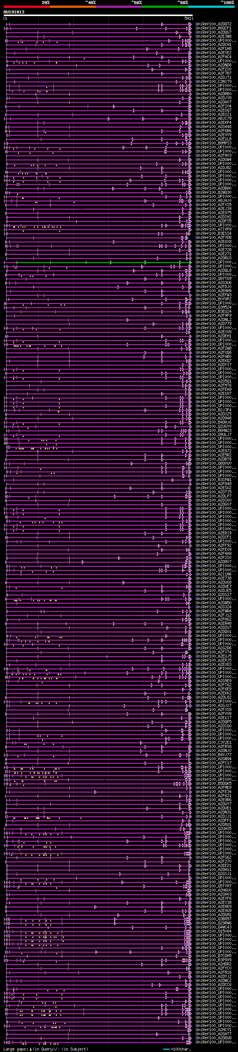Click the purple ~60% identity legend bar
This screenshot has width=238, height=1052.
[119, 7]
